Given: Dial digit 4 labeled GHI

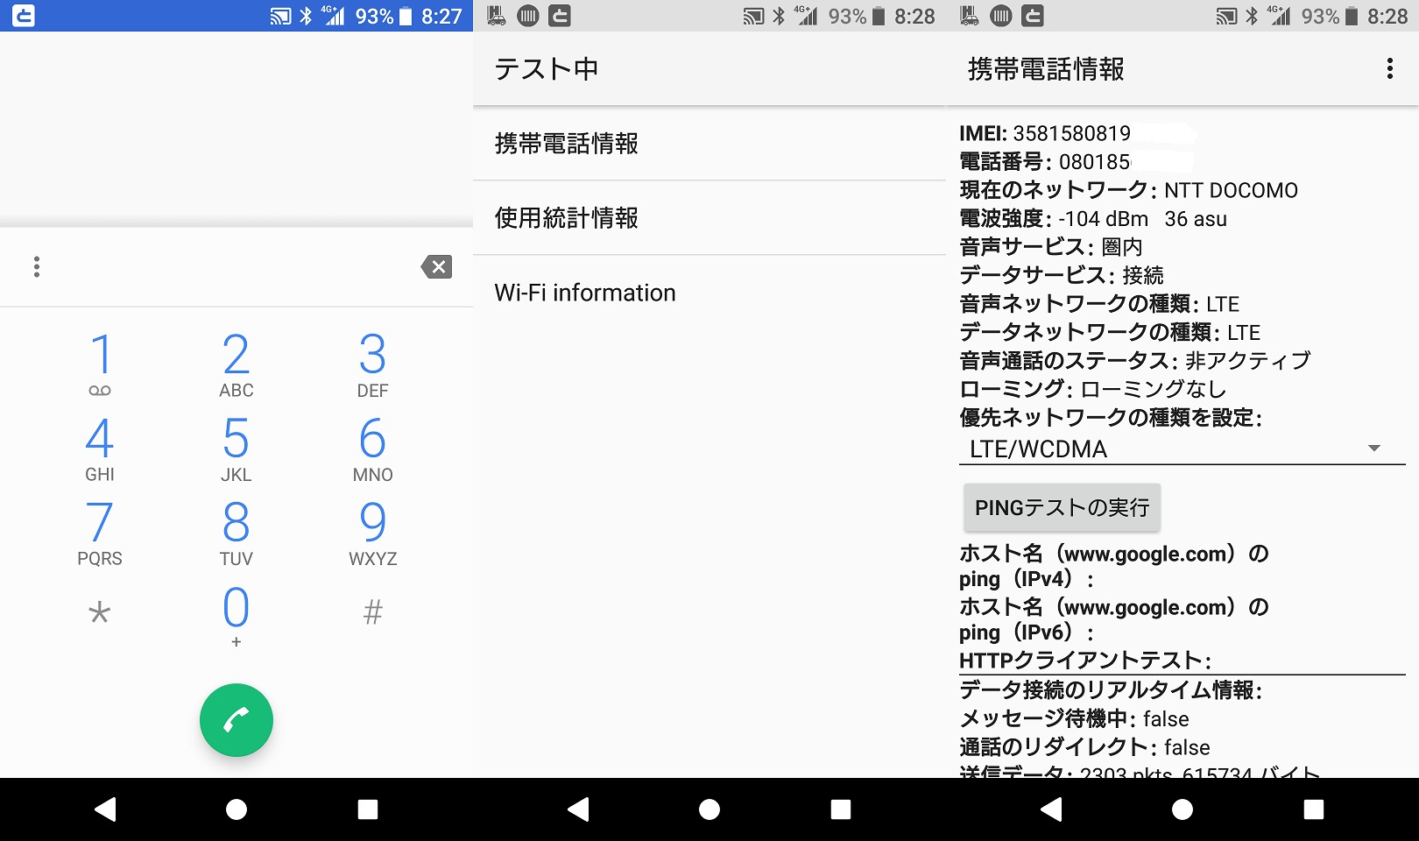Looking at the screenshot, I should [100, 449].
